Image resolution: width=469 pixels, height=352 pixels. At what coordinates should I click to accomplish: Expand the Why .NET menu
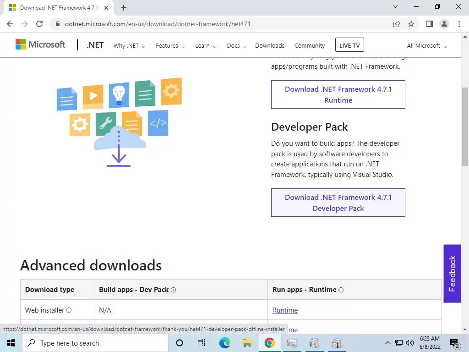(129, 46)
